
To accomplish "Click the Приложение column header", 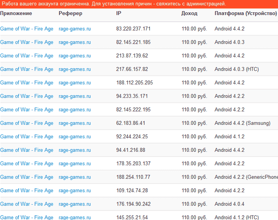I will click(16, 13).
